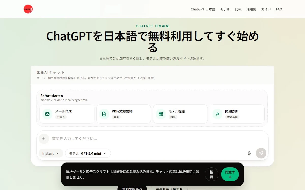Click the 下書き tag on メール作成 card

[61, 117]
